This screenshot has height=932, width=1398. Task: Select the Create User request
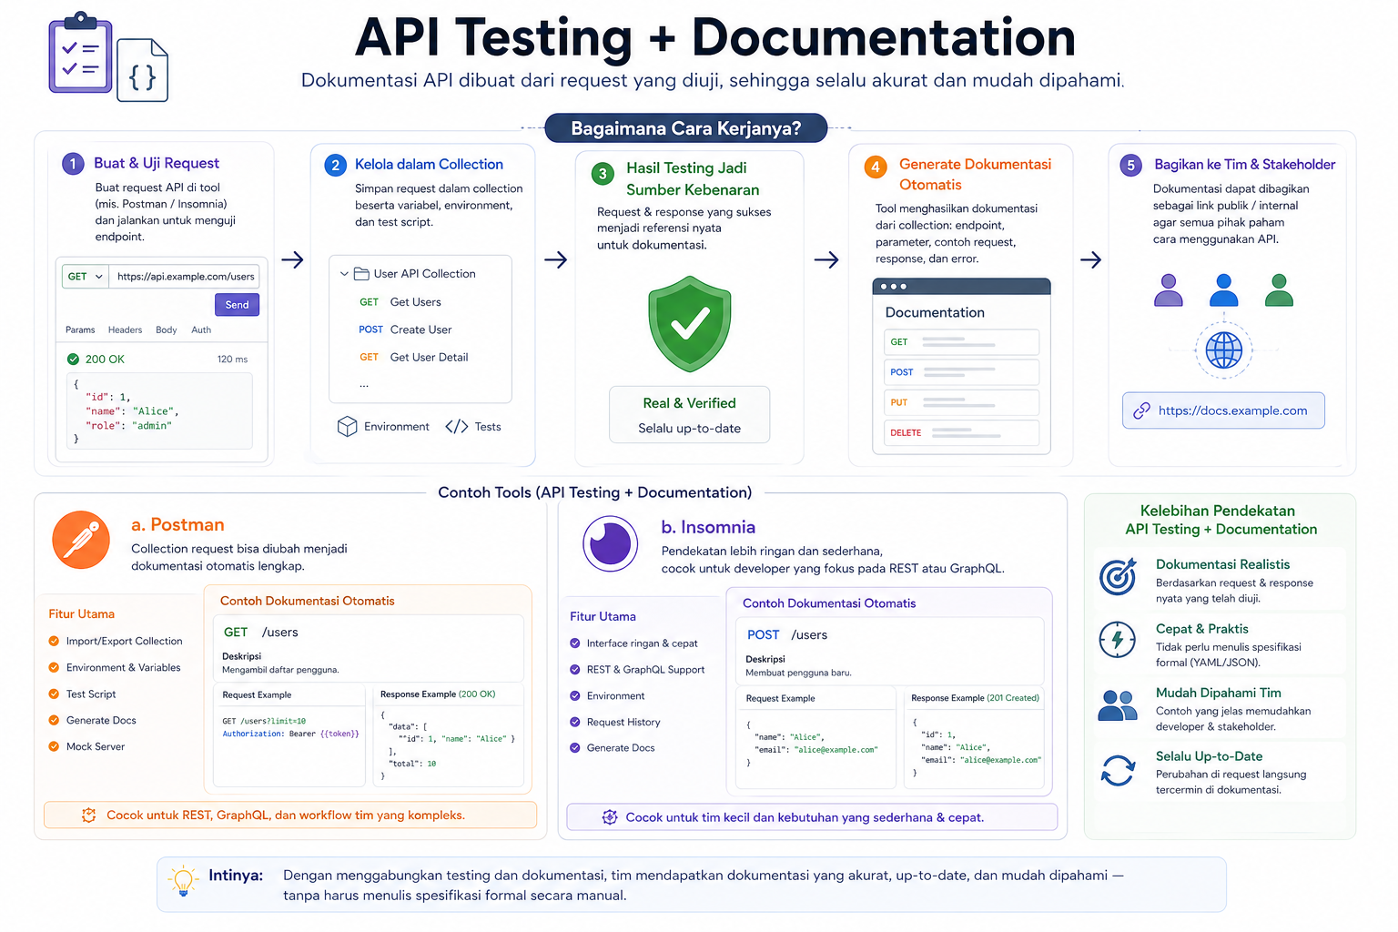click(405, 330)
